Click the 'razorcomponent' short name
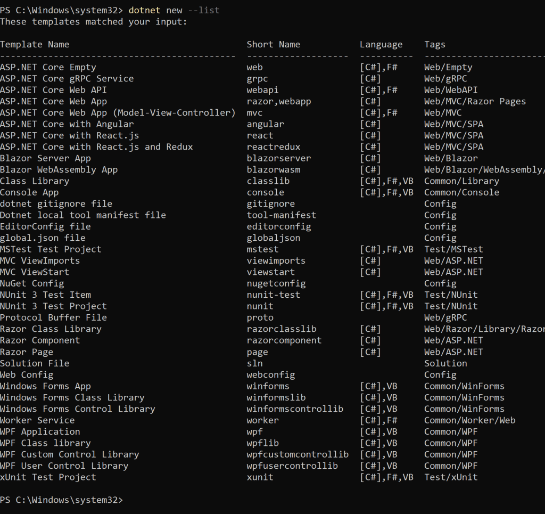This screenshot has width=545, height=514. [x=284, y=340]
